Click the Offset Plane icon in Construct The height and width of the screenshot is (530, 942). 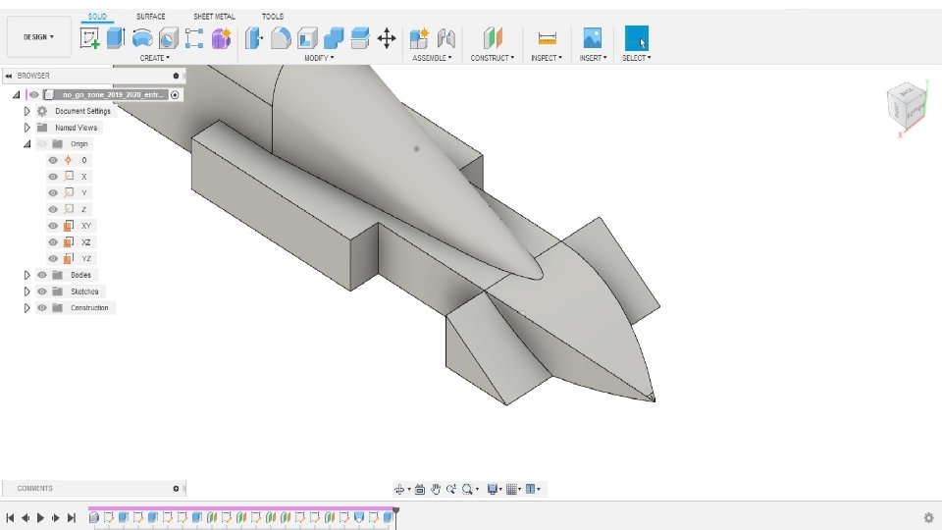tap(492, 38)
